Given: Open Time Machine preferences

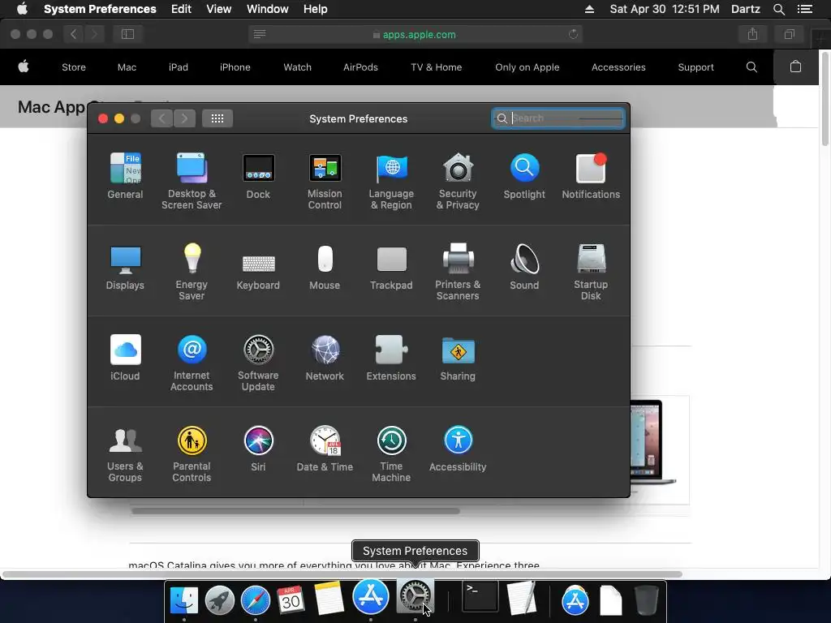Looking at the screenshot, I should tap(392, 453).
